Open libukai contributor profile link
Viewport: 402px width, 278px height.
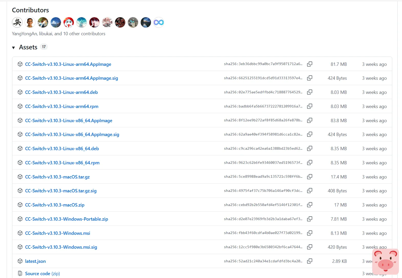coord(46,34)
